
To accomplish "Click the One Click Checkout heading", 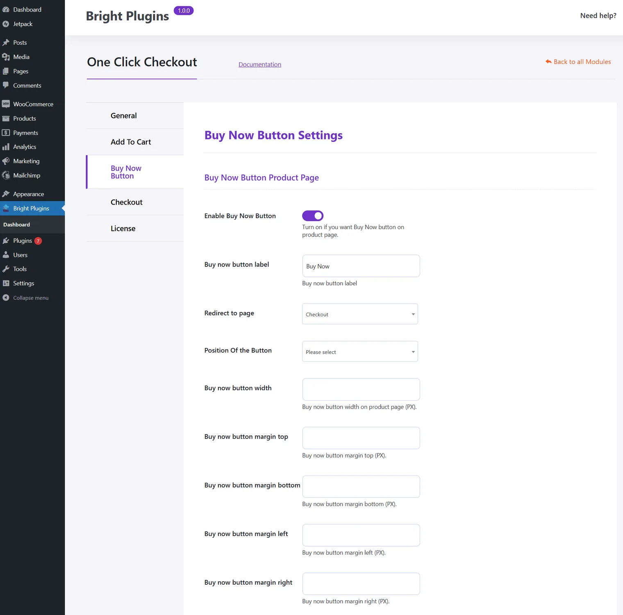I will [x=142, y=62].
